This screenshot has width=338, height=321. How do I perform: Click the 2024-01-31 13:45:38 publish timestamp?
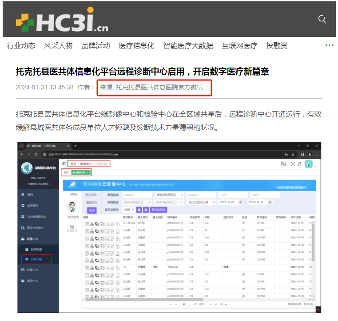point(44,87)
